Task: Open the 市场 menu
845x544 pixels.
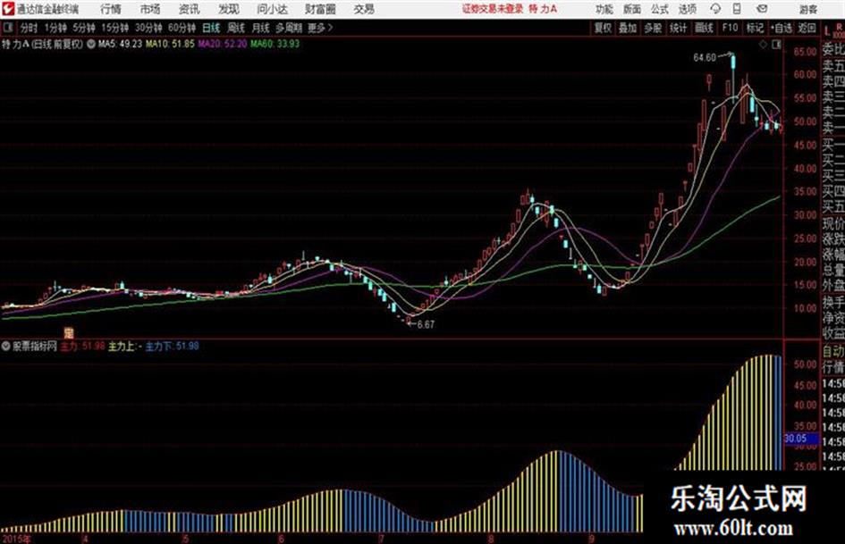Action: point(150,9)
